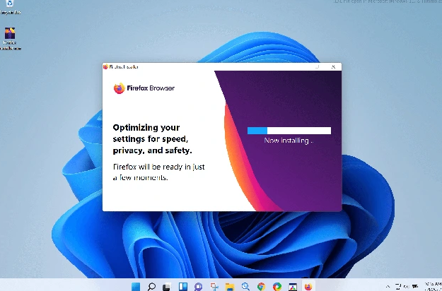Click the installation progress bar

tap(289, 131)
